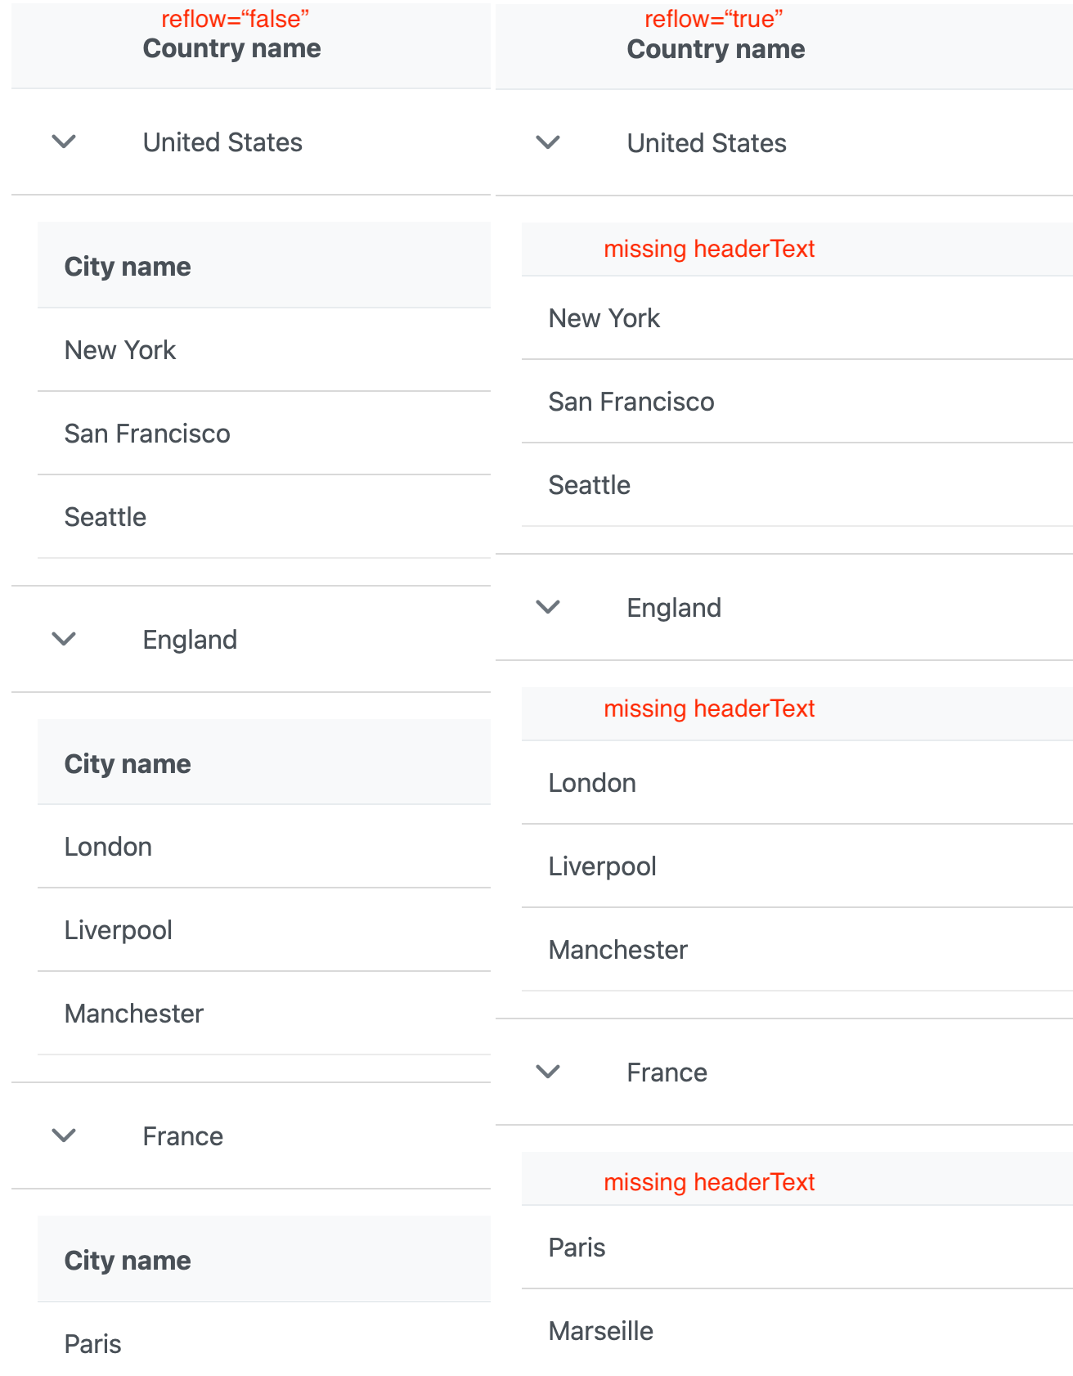Viewport: 1073px width, 1376px height.
Task: Click the Seattle row in the right table
Action: 589,484
